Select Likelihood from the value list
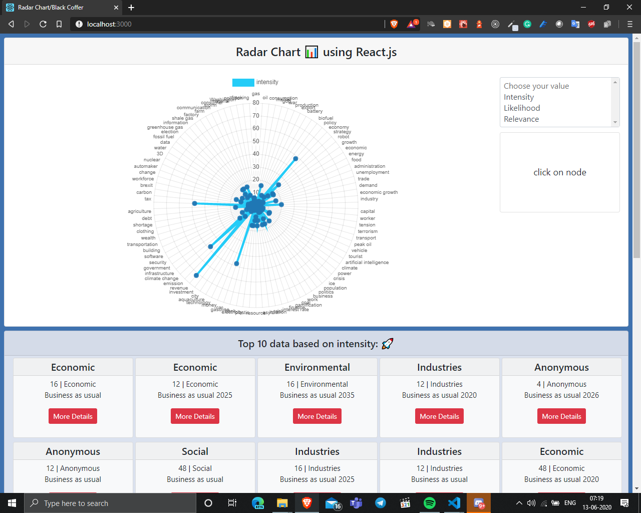The width and height of the screenshot is (641, 513). (522, 108)
